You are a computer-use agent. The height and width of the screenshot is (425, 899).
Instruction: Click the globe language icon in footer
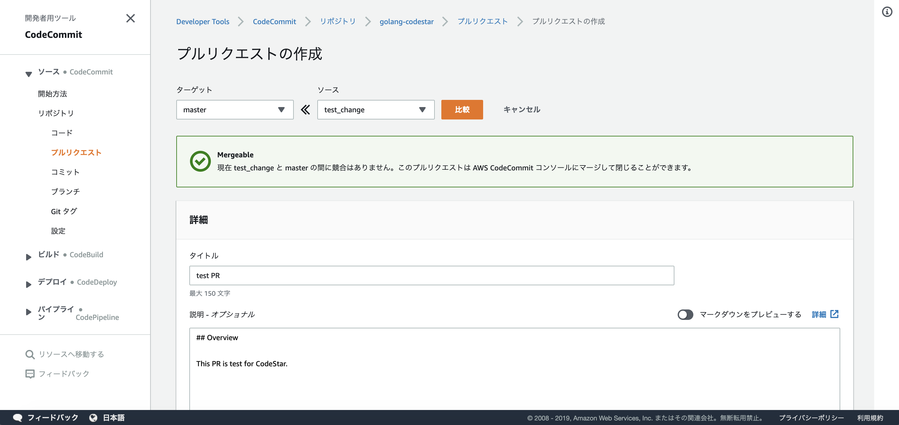click(x=93, y=418)
